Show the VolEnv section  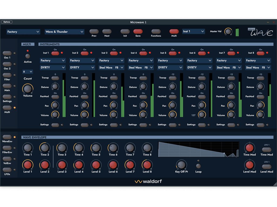tap(7, 158)
